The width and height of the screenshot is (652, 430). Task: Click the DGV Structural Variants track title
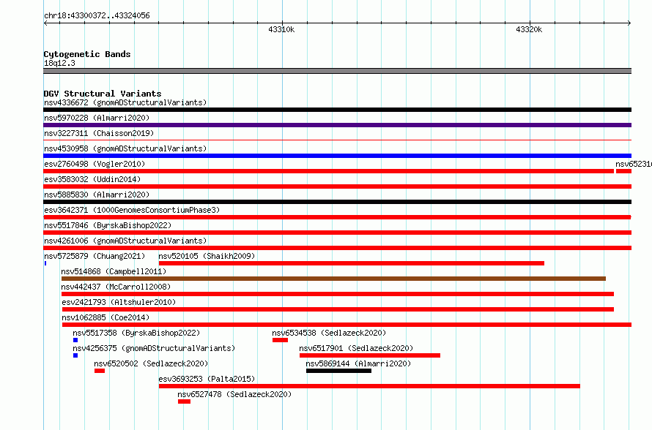pyautogui.click(x=103, y=94)
